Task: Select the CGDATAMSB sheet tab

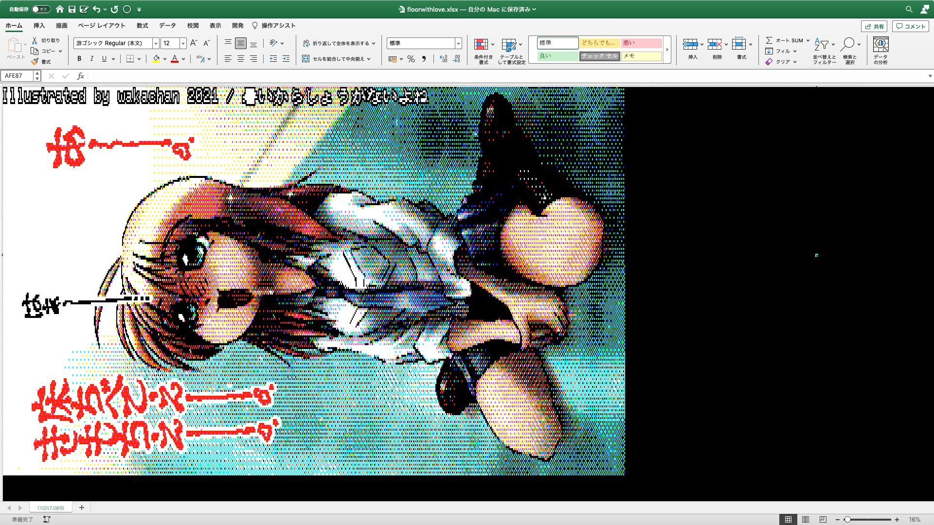Action: [x=51, y=507]
